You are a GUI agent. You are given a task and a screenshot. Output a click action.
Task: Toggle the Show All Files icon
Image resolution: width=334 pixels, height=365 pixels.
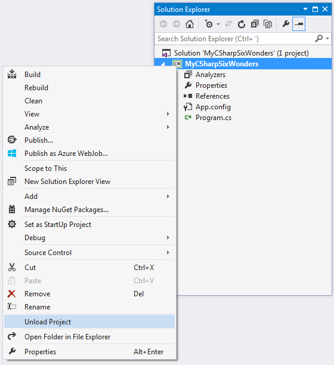(268, 24)
